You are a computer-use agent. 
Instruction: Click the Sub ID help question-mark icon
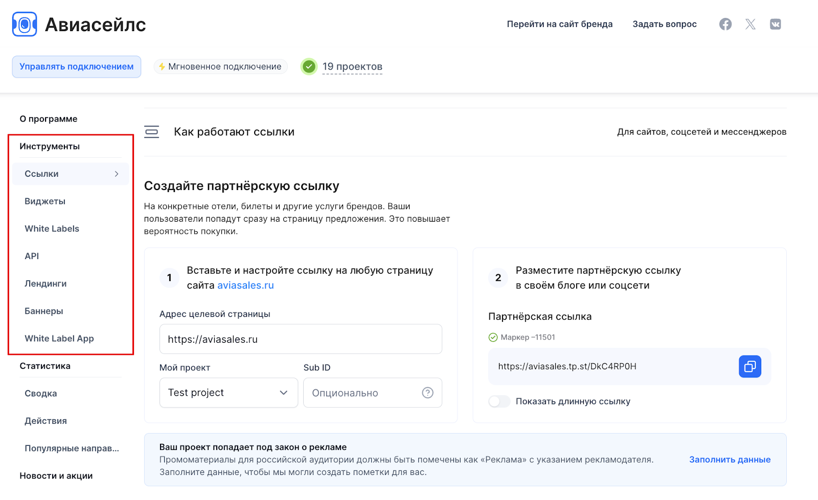pos(427,393)
